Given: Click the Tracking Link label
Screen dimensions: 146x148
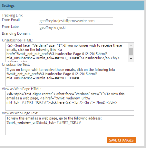Looking at the screenshot, I should coord(13,15).
